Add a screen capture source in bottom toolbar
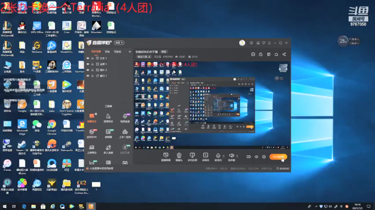The width and height of the screenshot is (375, 210). pos(166,157)
